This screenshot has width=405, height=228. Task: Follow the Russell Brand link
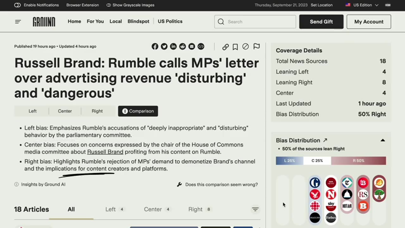[x=105, y=152]
